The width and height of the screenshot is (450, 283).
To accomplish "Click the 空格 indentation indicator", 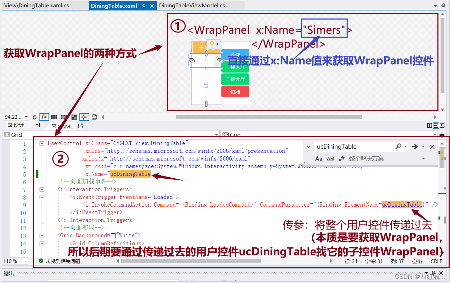I will coord(417,261).
